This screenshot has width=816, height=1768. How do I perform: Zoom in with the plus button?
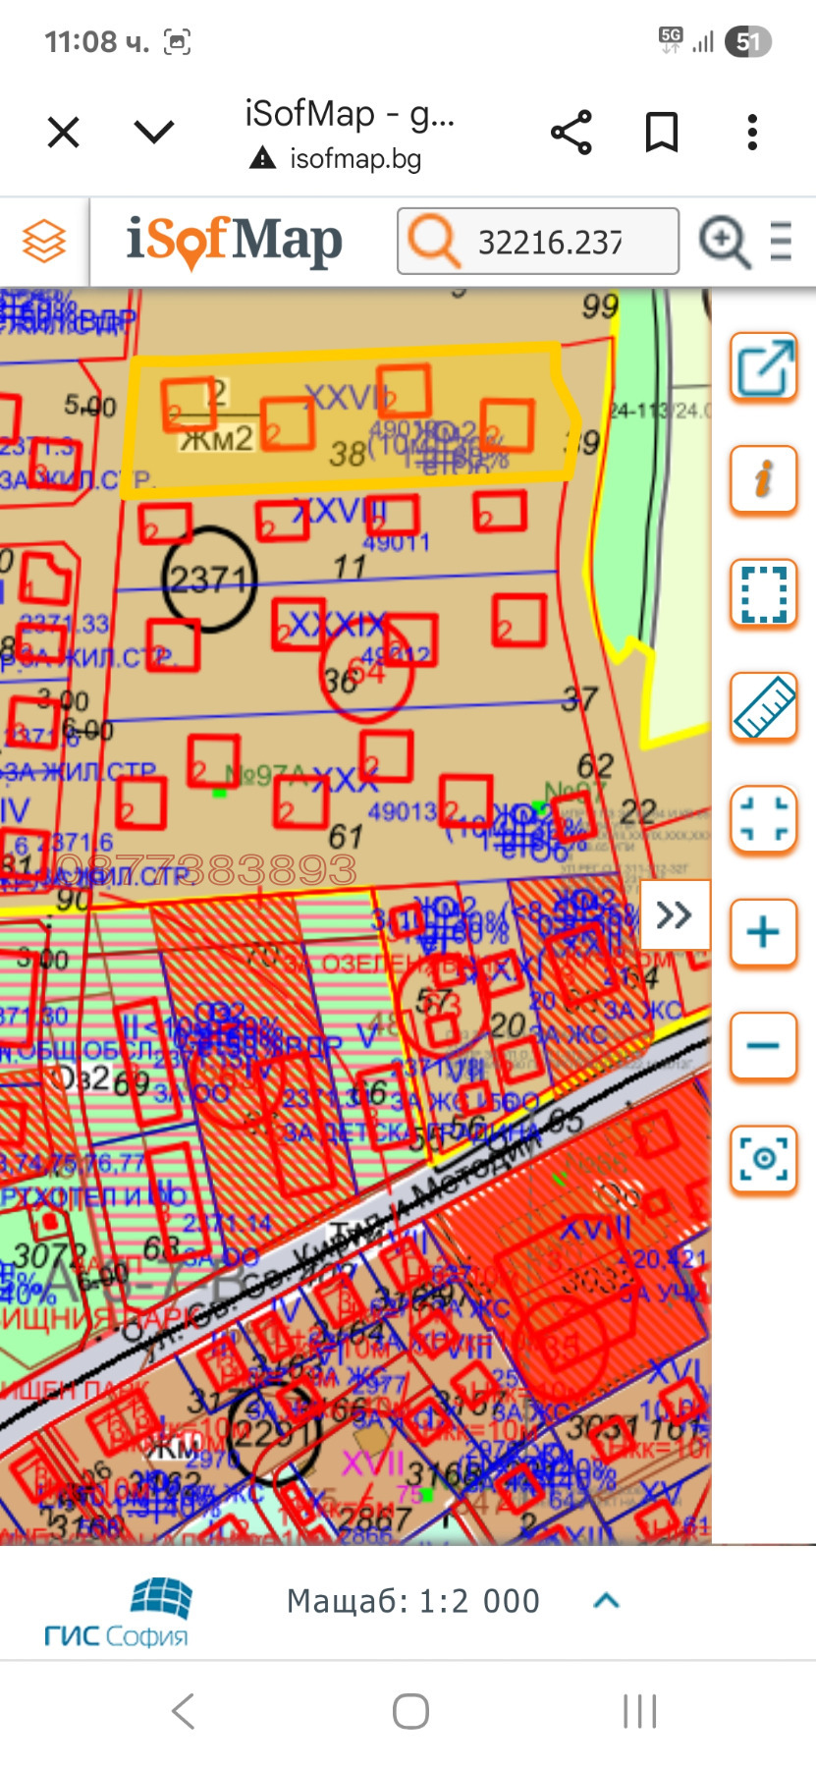763,932
